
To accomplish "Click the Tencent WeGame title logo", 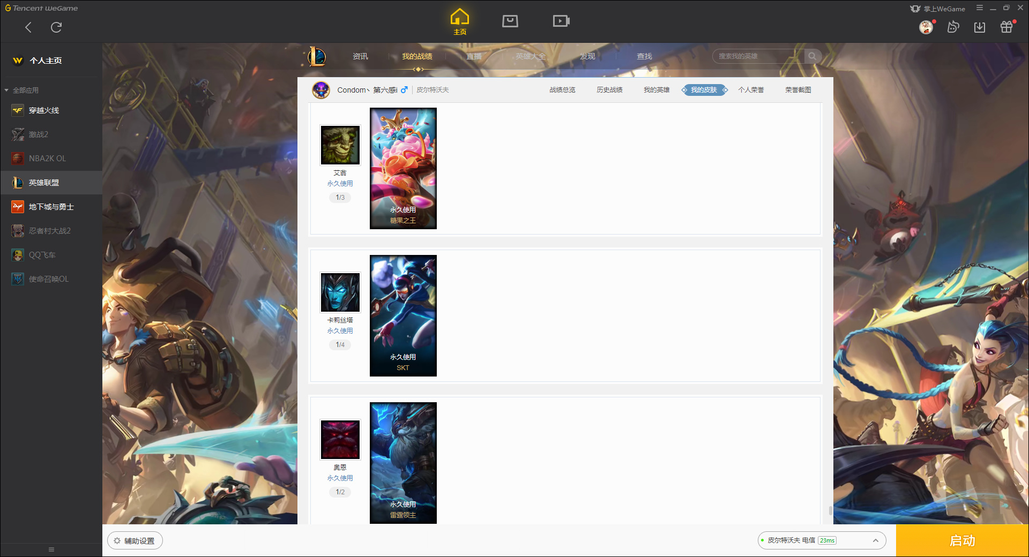I will click(41, 8).
